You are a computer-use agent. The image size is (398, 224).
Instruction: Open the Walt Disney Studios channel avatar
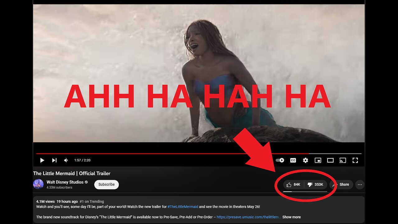pyautogui.click(x=38, y=184)
